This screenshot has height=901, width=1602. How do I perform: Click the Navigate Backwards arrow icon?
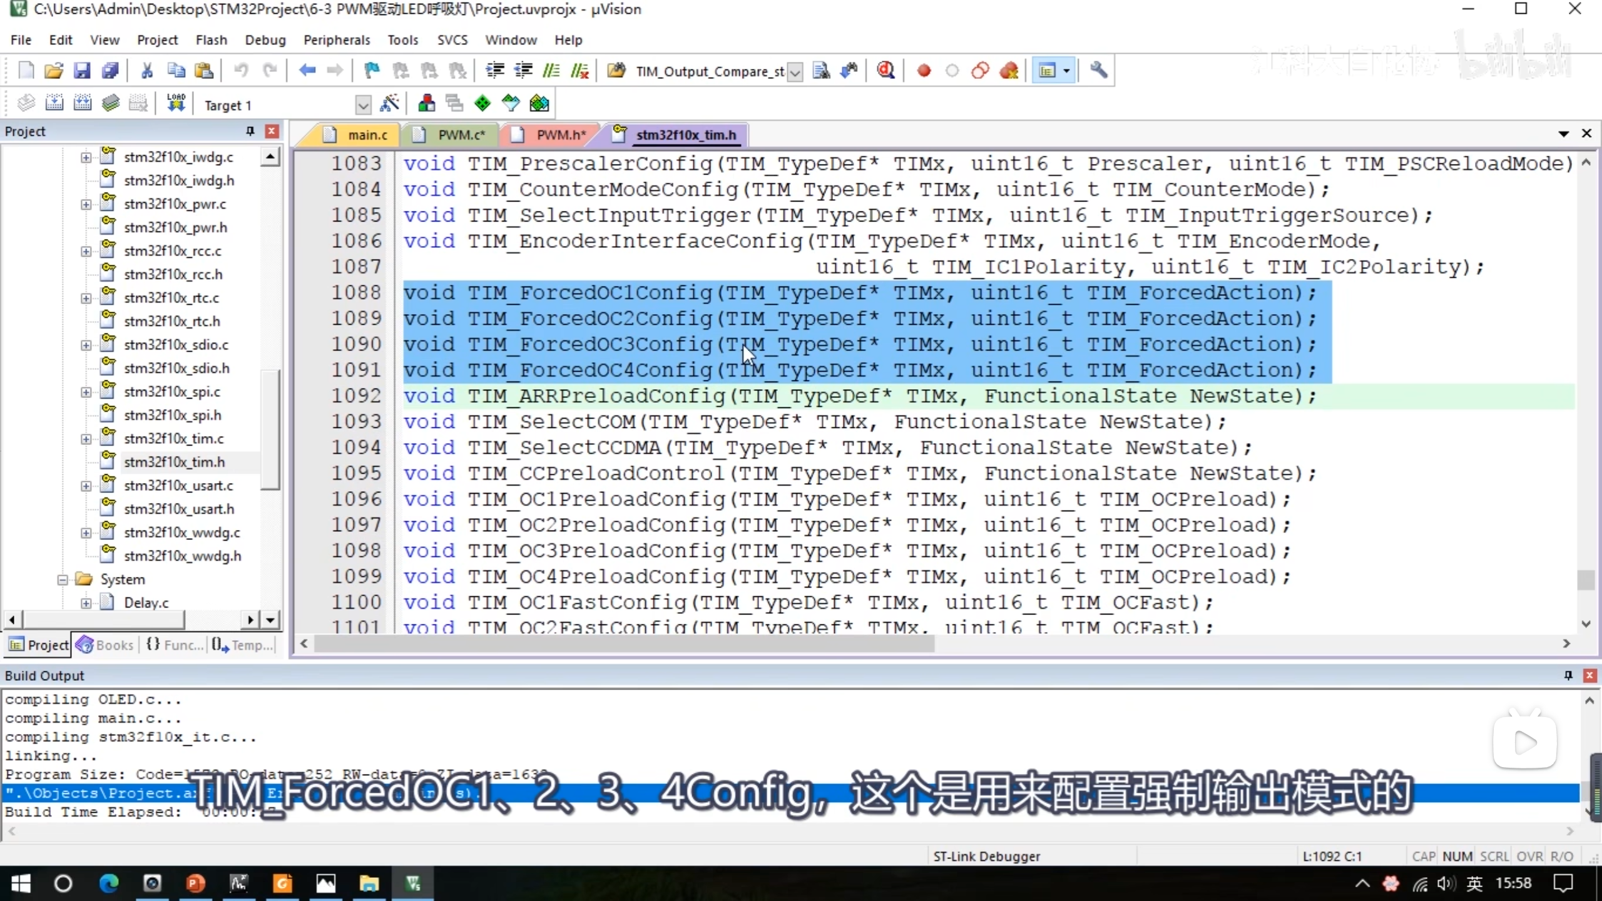307,71
